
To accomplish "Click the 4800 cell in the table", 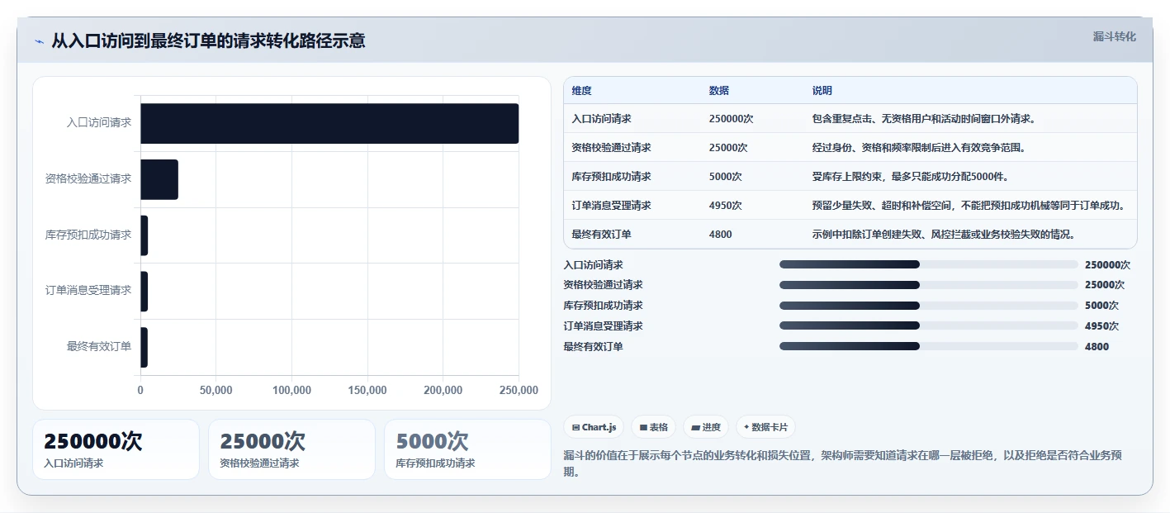I will tap(720, 235).
